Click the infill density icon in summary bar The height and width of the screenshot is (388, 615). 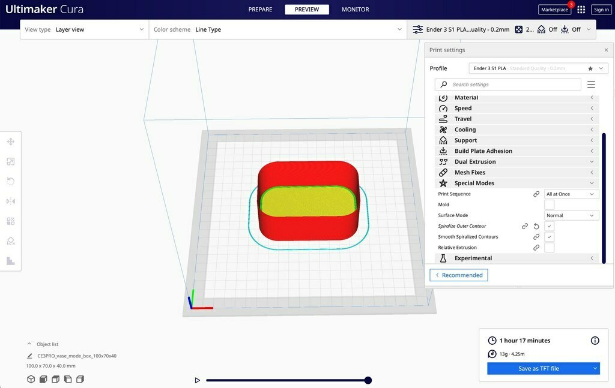coord(518,29)
